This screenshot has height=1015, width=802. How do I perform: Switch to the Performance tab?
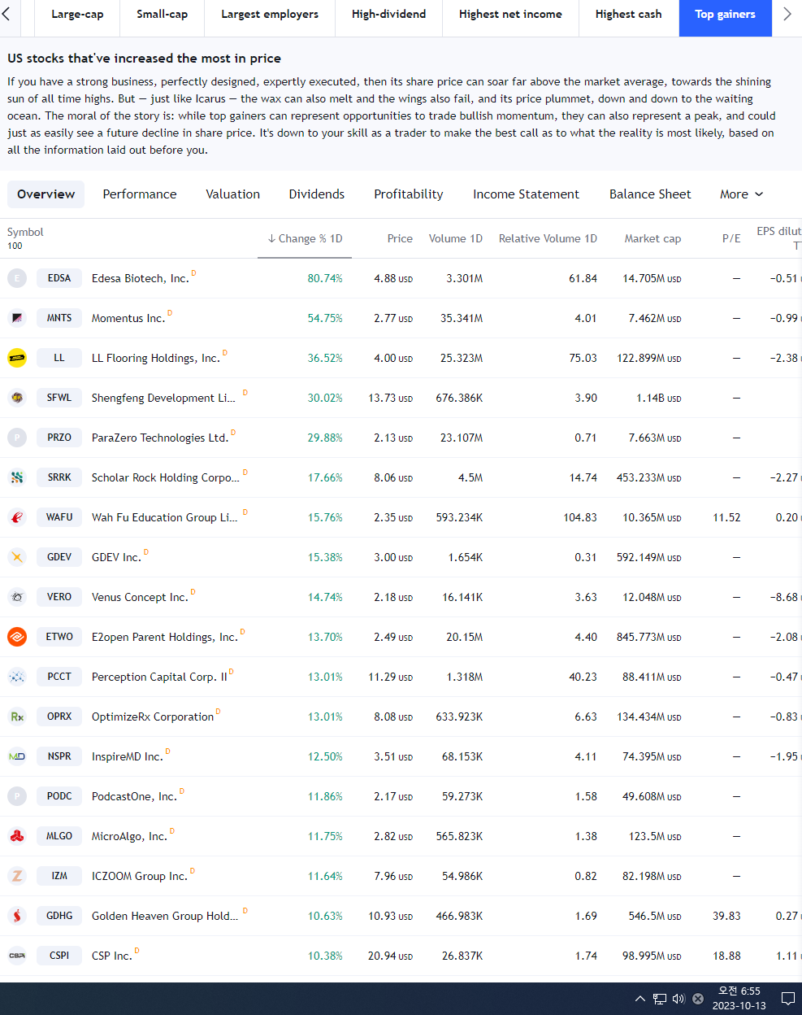pyautogui.click(x=140, y=194)
